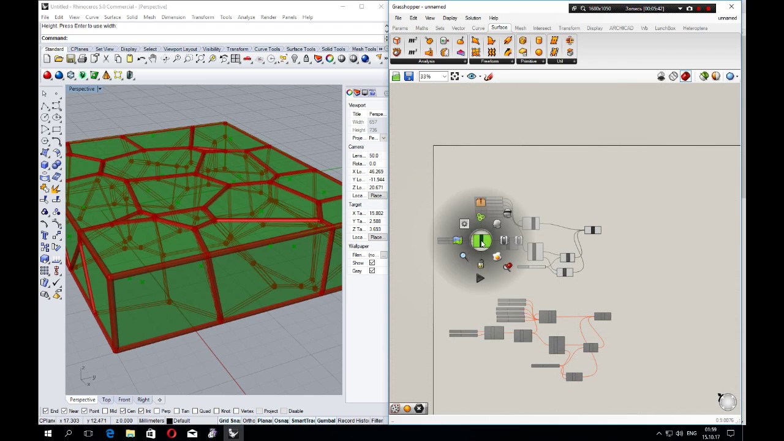Toggle Near osnap checkbox

pyautogui.click(x=64, y=411)
